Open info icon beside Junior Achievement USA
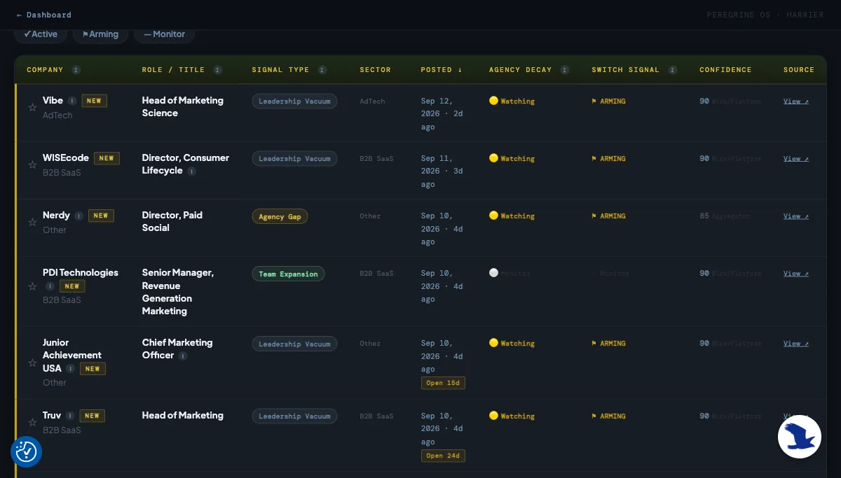The width and height of the screenshot is (841, 478). click(x=71, y=368)
